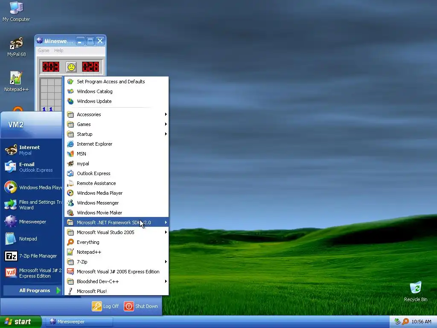Image resolution: width=437 pixels, height=328 pixels.
Task: Open Outlook Express from All Programs list
Action: [x=117, y=173]
